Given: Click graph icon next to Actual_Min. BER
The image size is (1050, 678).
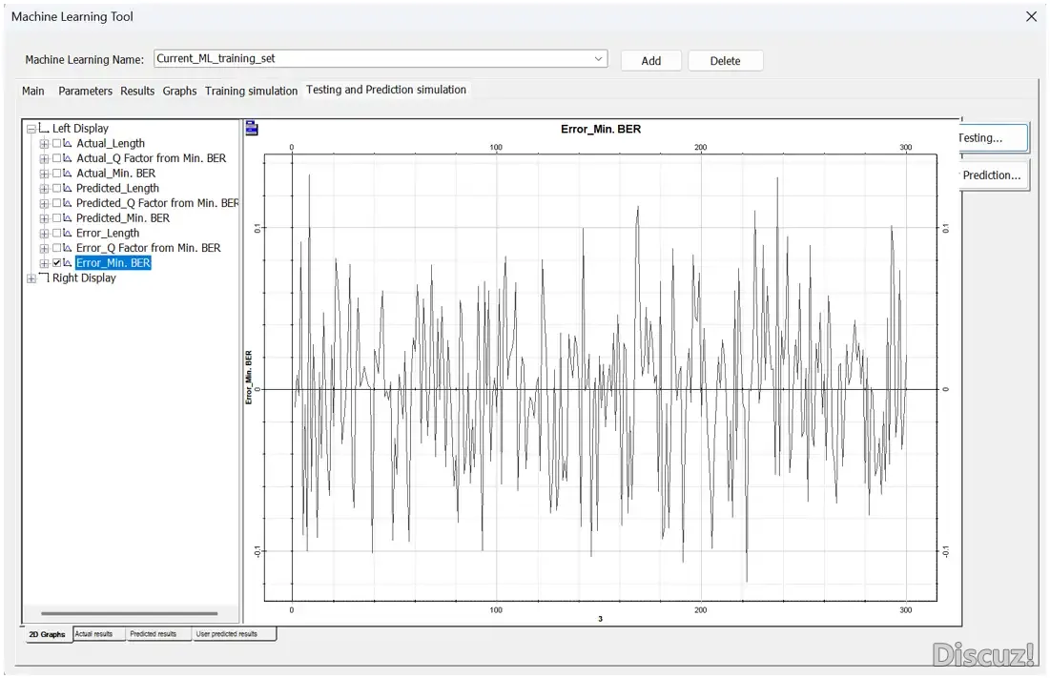Looking at the screenshot, I should pyautogui.click(x=68, y=174).
